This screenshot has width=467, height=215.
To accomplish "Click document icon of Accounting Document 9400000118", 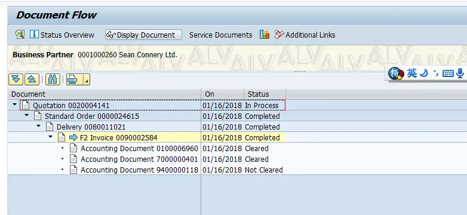I will click(x=73, y=170).
